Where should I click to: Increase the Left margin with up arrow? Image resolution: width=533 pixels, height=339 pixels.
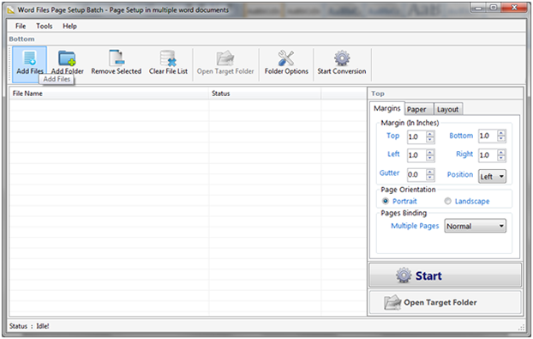click(430, 153)
